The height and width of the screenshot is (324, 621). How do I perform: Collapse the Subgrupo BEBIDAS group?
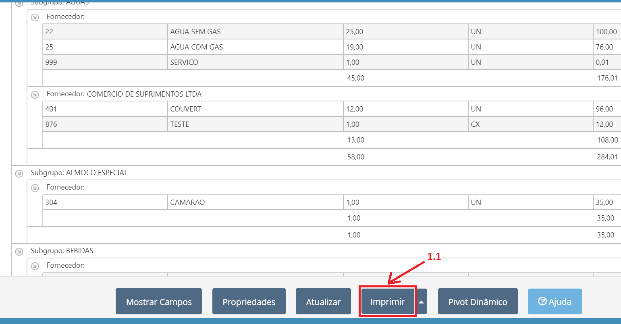coord(19,252)
